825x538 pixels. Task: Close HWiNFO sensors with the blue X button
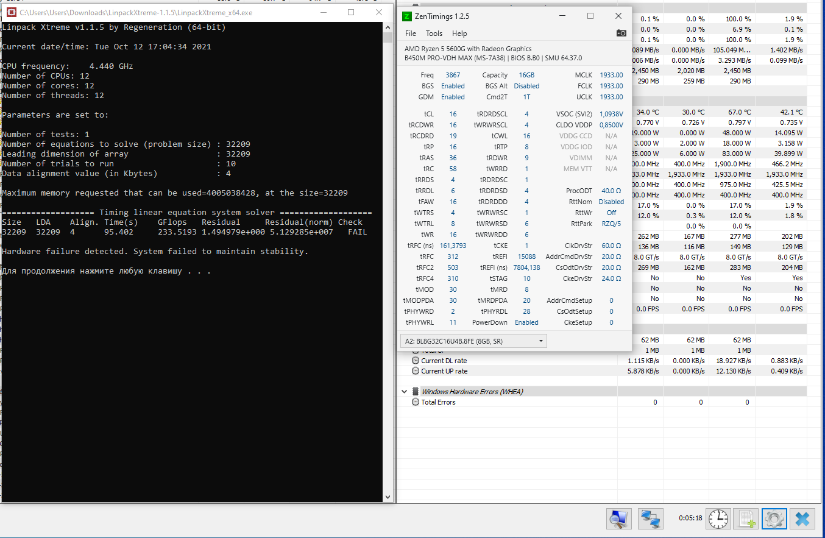802,519
